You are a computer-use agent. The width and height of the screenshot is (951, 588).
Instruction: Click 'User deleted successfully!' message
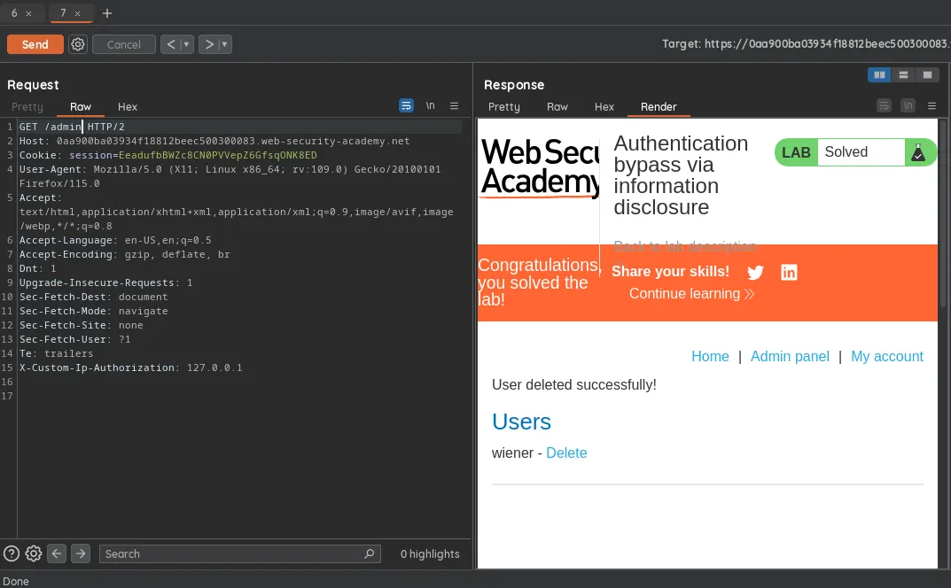click(573, 385)
